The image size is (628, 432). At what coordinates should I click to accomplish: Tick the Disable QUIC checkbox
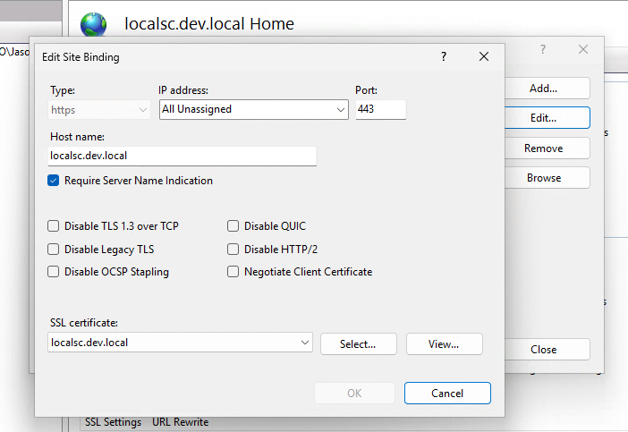[x=233, y=226]
